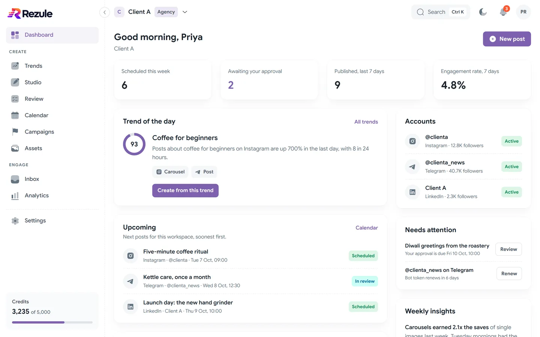Open Analytics from the sidebar
Image resolution: width=540 pixels, height=337 pixels.
coord(52,195)
